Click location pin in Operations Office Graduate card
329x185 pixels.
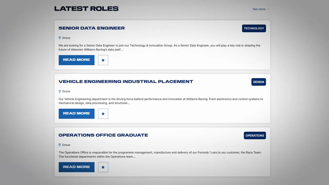[60, 145]
